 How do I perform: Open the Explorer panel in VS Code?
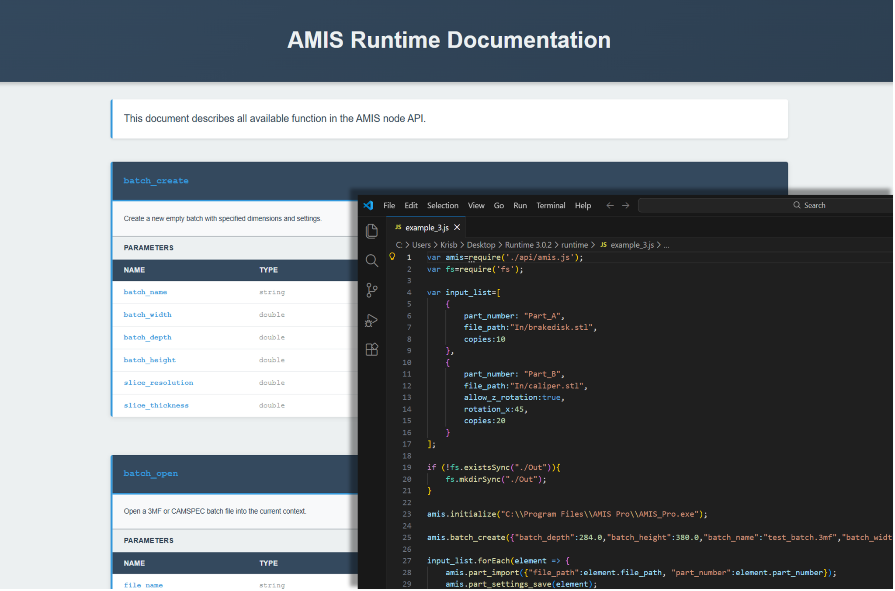[371, 232]
